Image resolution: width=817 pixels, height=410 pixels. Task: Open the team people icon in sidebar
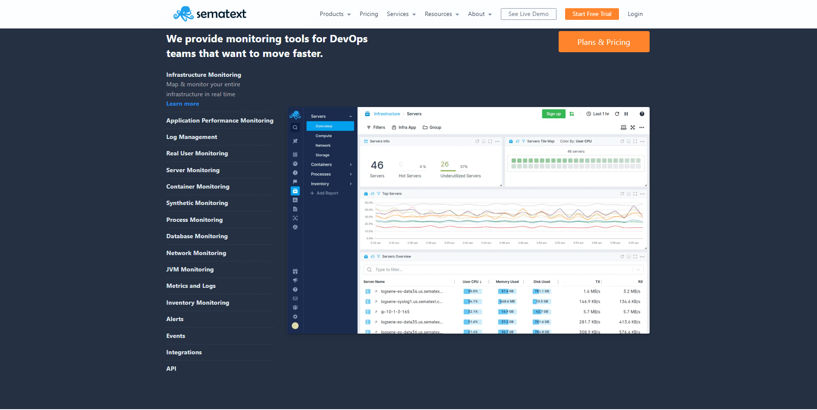295,308
